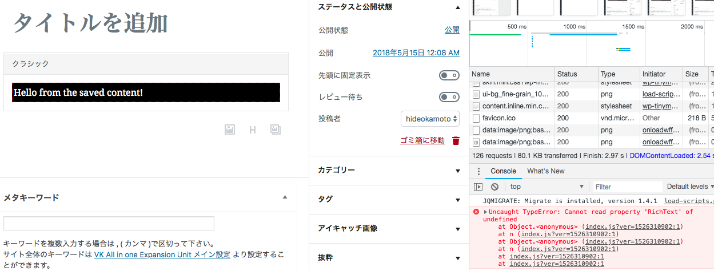Screen dimensions: 714x271
Task: Collapse the メタキーワード meta box
Action: click(285, 197)
